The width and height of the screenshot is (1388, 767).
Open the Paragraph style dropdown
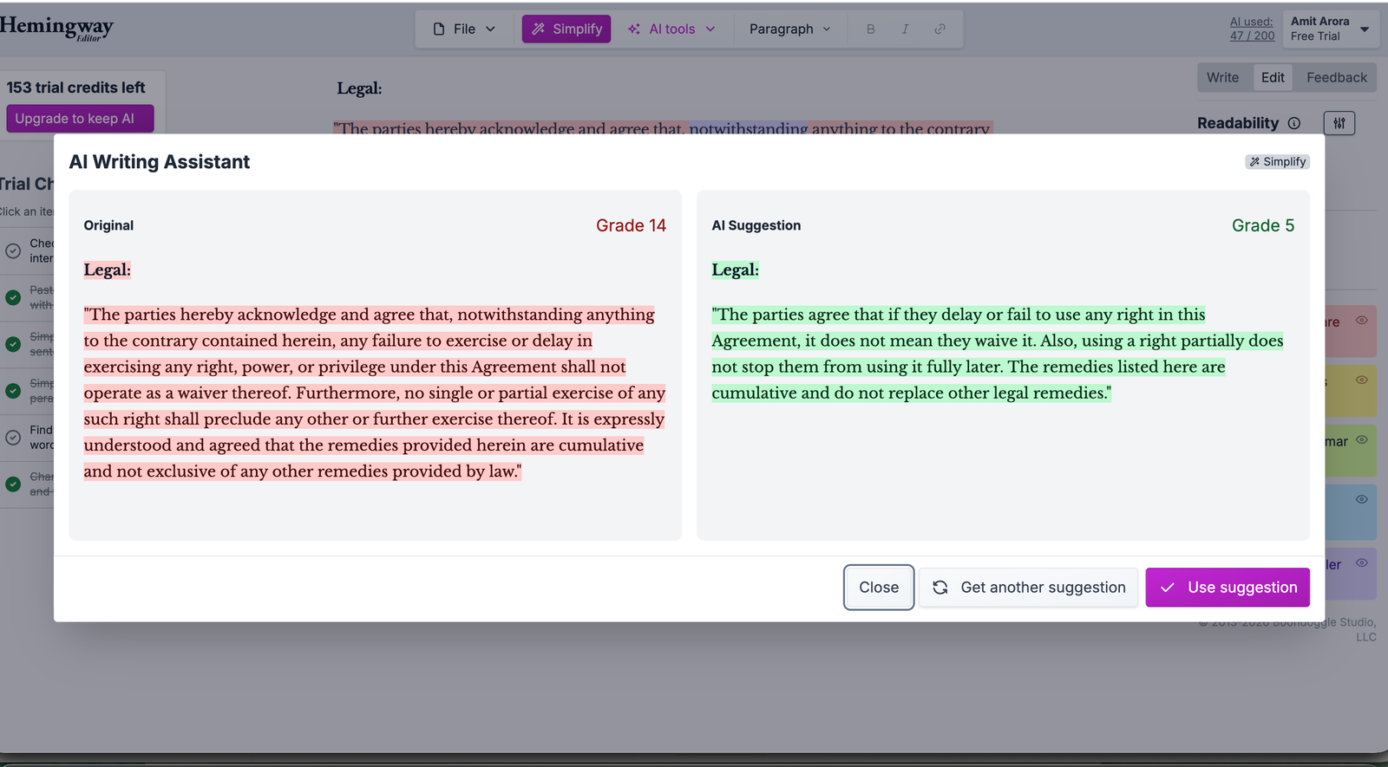tap(789, 29)
